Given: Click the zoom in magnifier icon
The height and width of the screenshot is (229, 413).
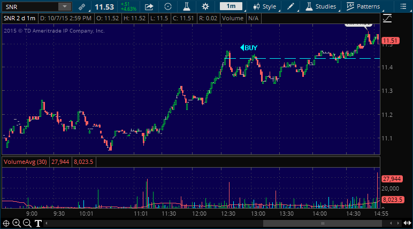Looking at the screenshot, I should pos(17,223).
